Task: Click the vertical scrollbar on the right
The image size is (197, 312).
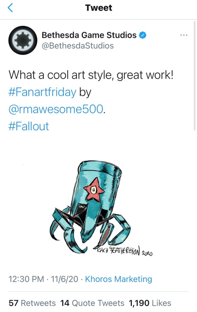Action: [x=195, y=76]
